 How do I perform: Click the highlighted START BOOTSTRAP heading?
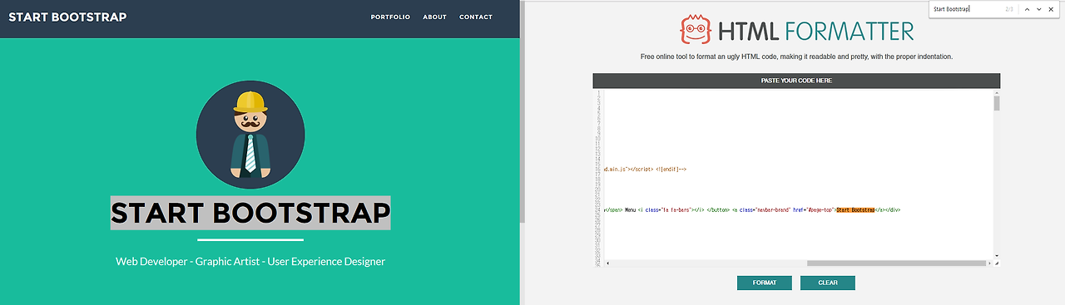250,214
